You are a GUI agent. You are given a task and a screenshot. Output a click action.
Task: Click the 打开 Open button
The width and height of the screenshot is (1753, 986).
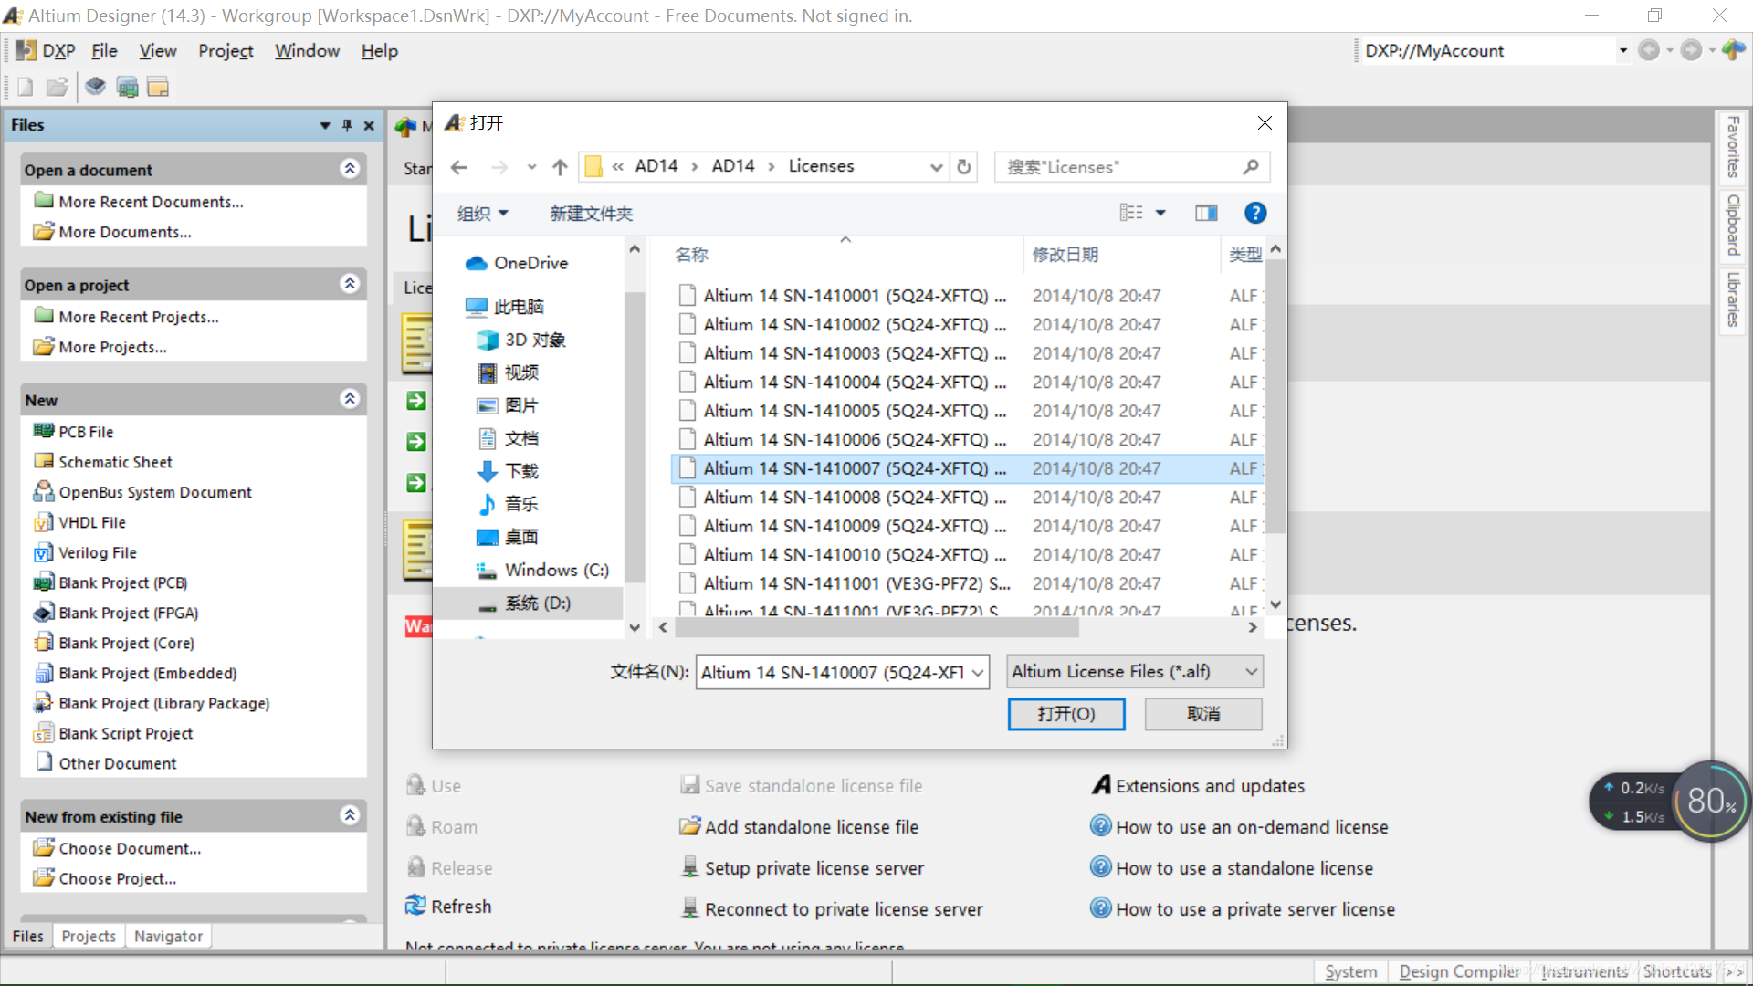tap(1065, 713)
